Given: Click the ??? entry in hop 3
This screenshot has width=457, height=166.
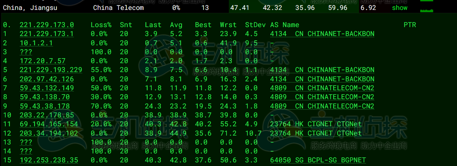Looking at the screenshot, I should (x=26, y=52).
